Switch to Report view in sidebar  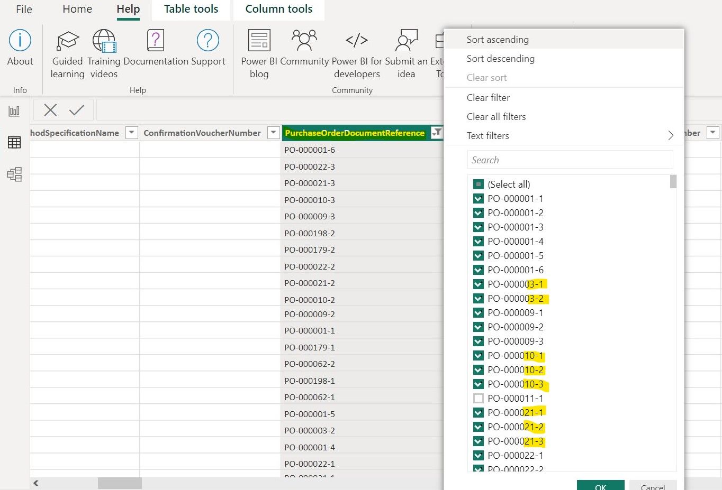click(14, 111)
